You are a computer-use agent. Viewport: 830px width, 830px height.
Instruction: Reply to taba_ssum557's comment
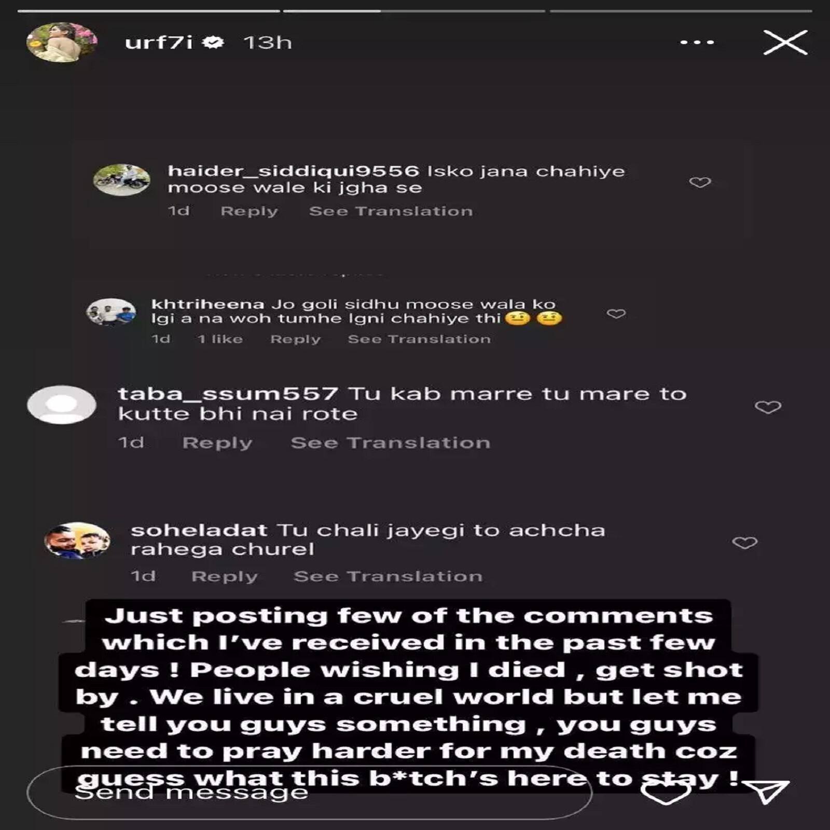tap(217, 443)
